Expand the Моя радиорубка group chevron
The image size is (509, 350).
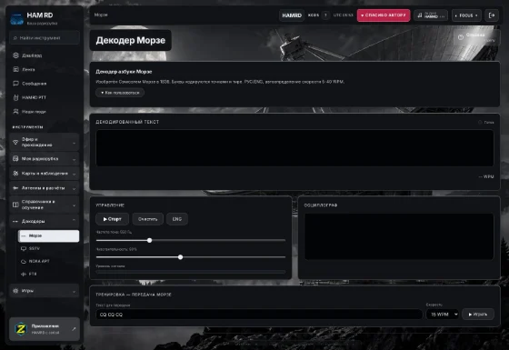(x=74, y=159)
